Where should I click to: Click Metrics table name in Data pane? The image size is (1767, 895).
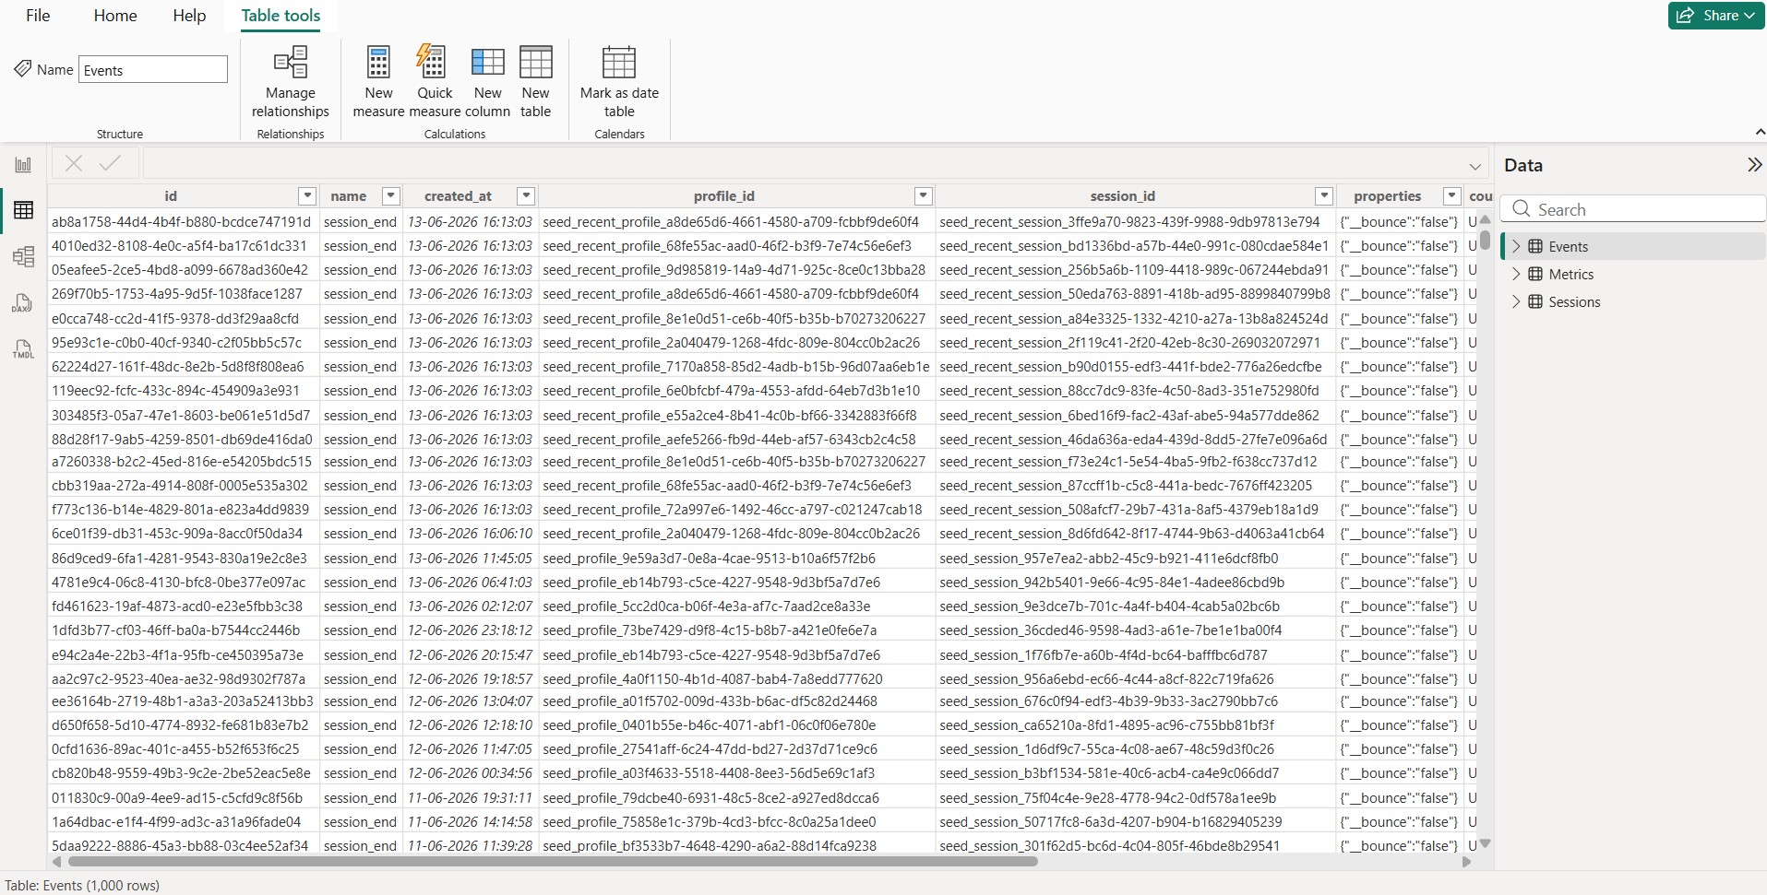point(1570,274)
